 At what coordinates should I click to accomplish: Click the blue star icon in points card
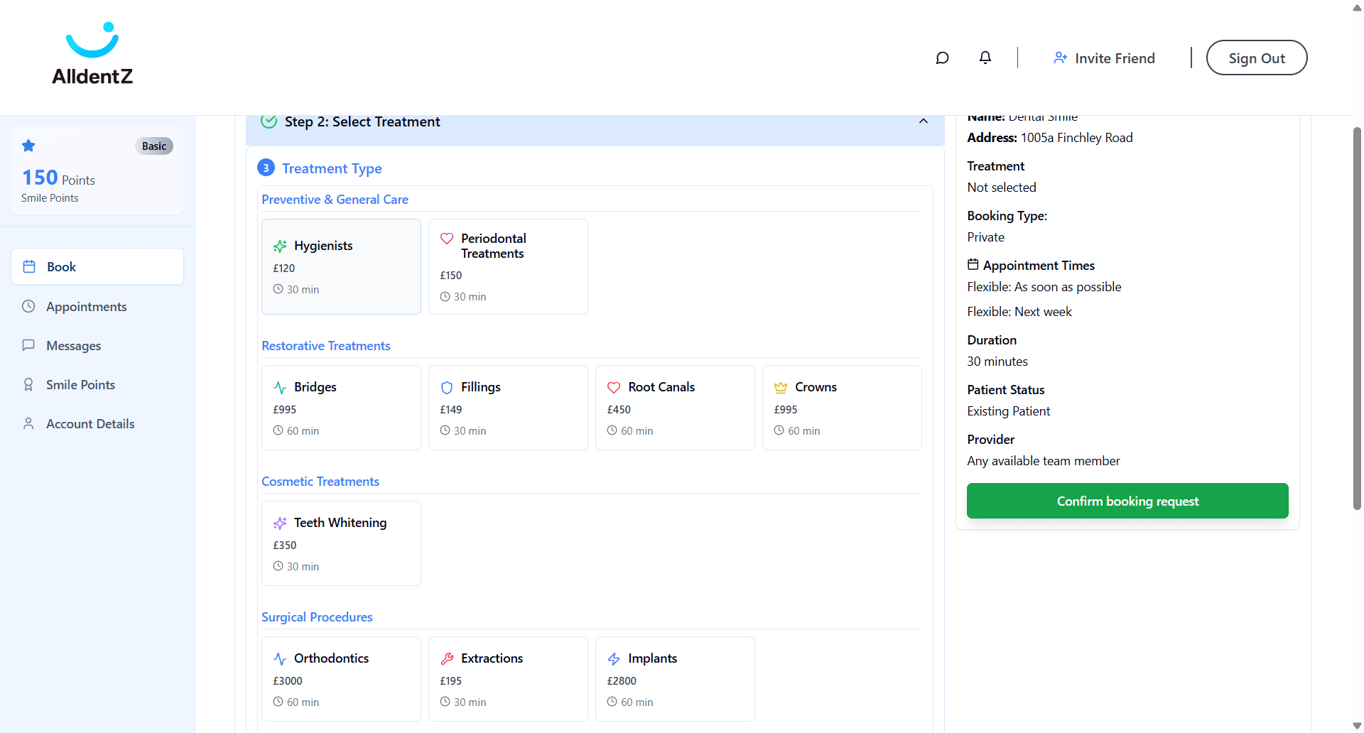[x=28, y=146]
